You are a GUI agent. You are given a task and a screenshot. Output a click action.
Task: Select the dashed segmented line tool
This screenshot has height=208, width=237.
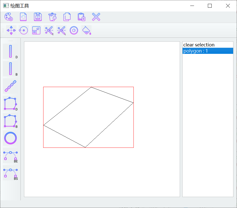10,86
